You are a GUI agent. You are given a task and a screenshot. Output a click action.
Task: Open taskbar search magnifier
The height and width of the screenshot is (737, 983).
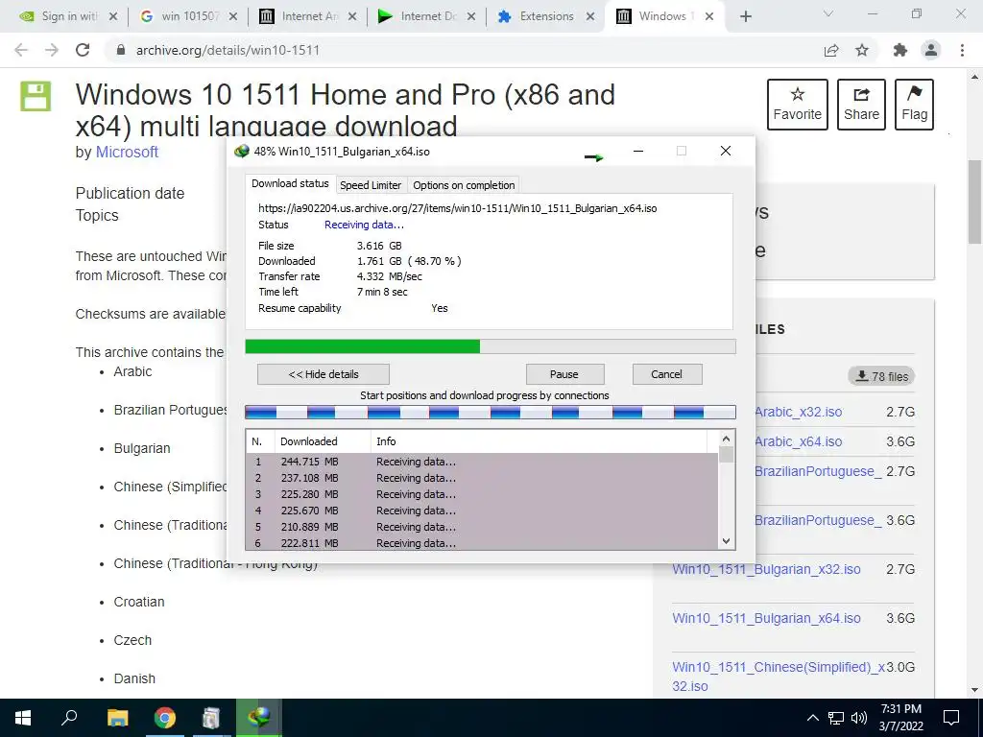coord(69,717)
